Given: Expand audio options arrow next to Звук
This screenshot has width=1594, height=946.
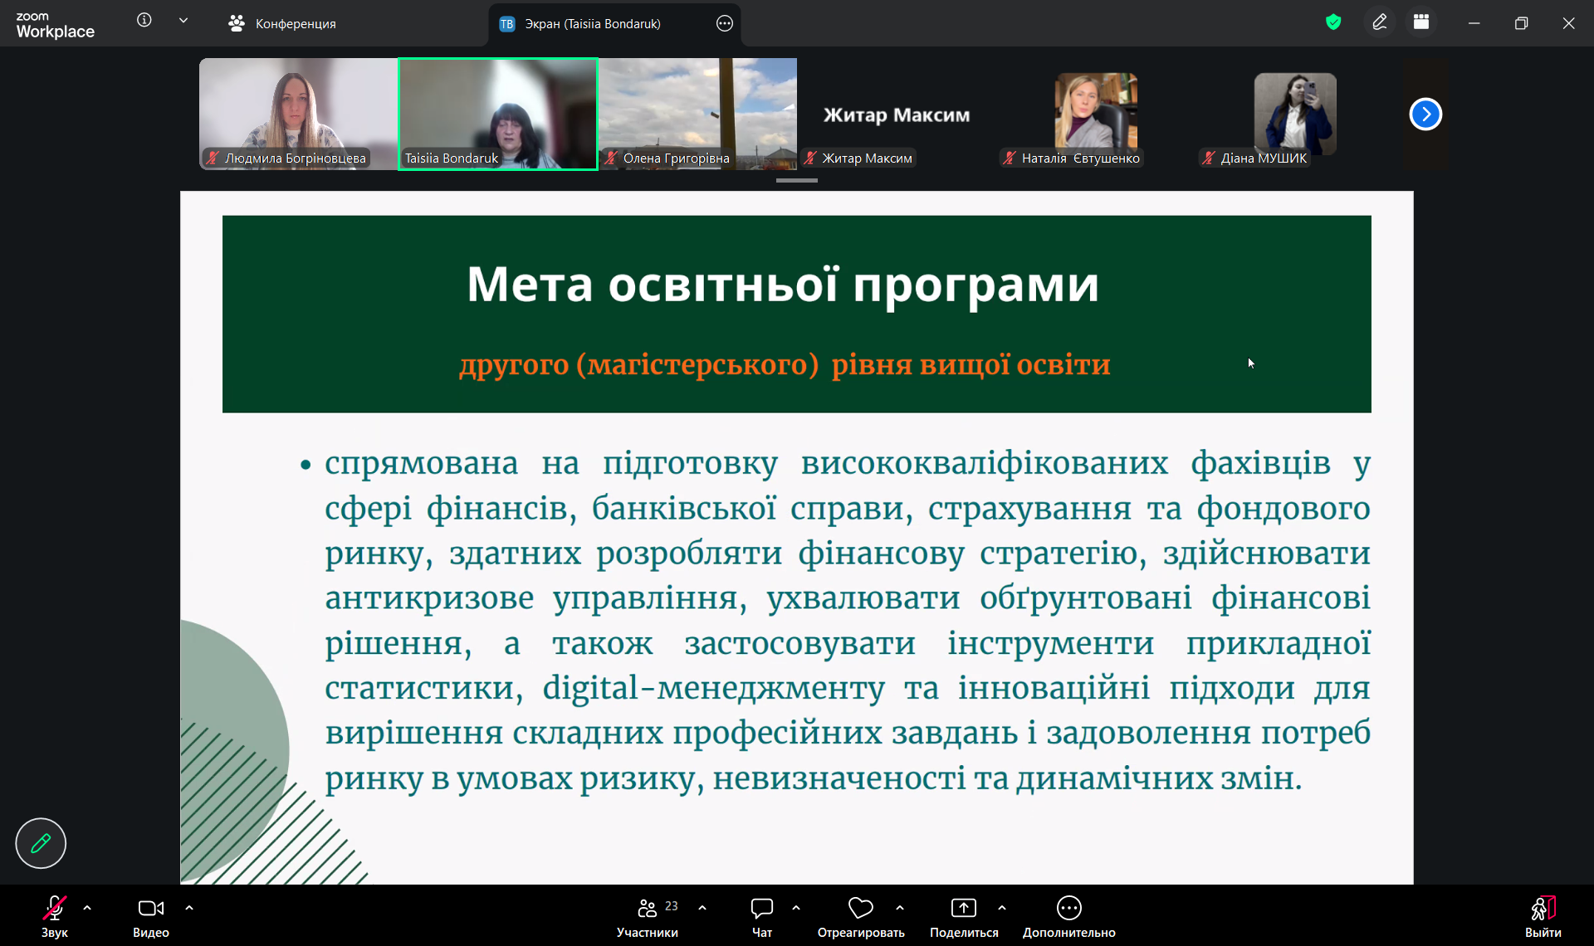Looking at the screenshot, I should coord(87,908).
